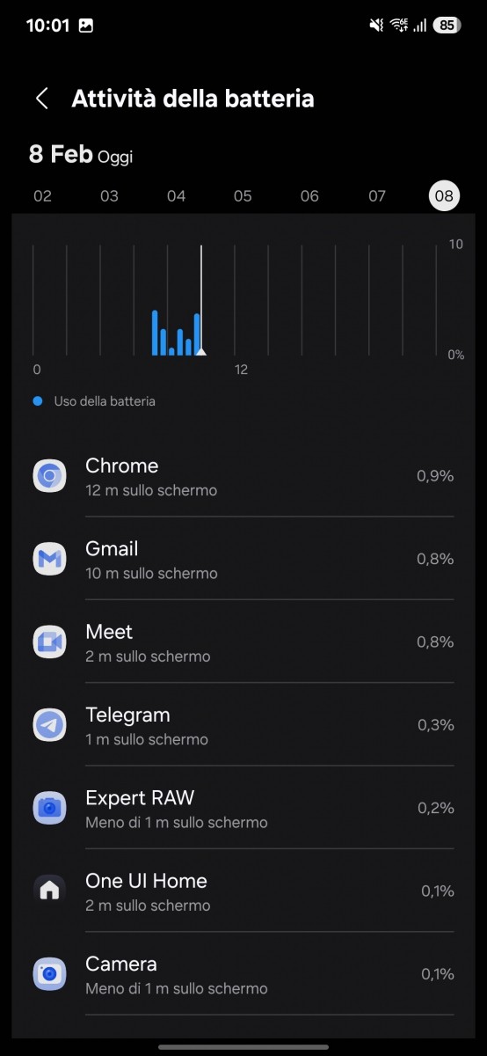Tap the Camera app icon
Screen dimensions: 487x1056
pos(49,974)
